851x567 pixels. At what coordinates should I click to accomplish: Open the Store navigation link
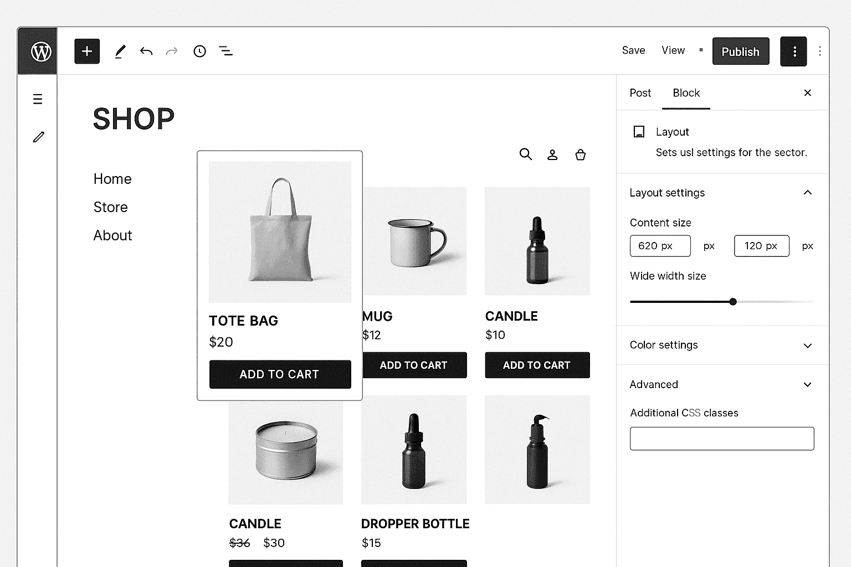coord(111,207)
